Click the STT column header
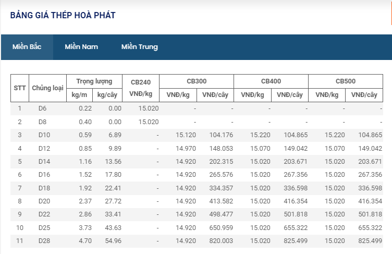The height and width of the screenshot is (254, 392). click(20, 88)
